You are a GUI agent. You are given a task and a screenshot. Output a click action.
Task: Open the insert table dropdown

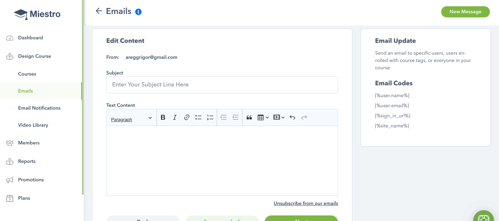pos(263,118)
